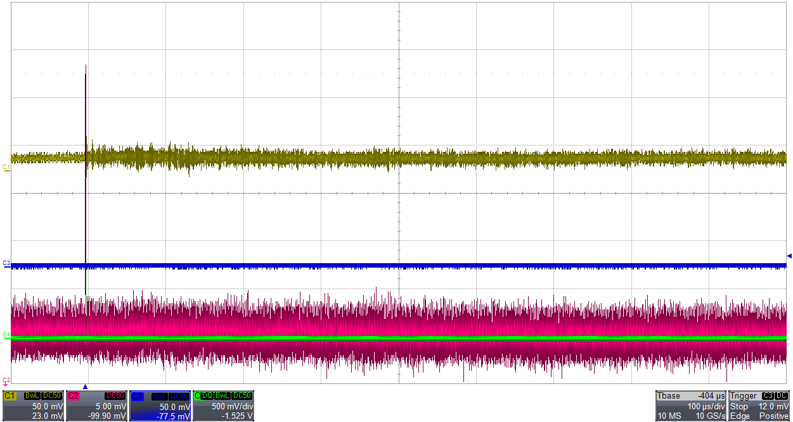This screenshot has width=793, height=422.
Task: Select the blue trigger delay triangle marker
Action: click(86, 386)
